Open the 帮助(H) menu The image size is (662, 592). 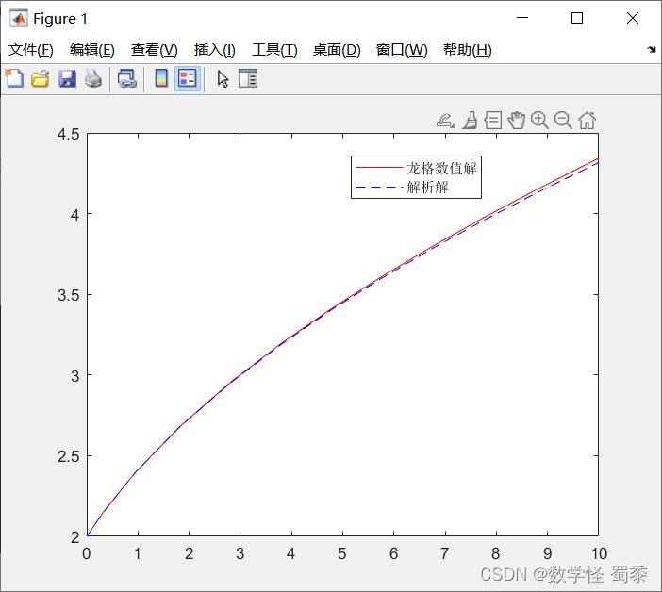pyautogui.click(x=468, y=50)
